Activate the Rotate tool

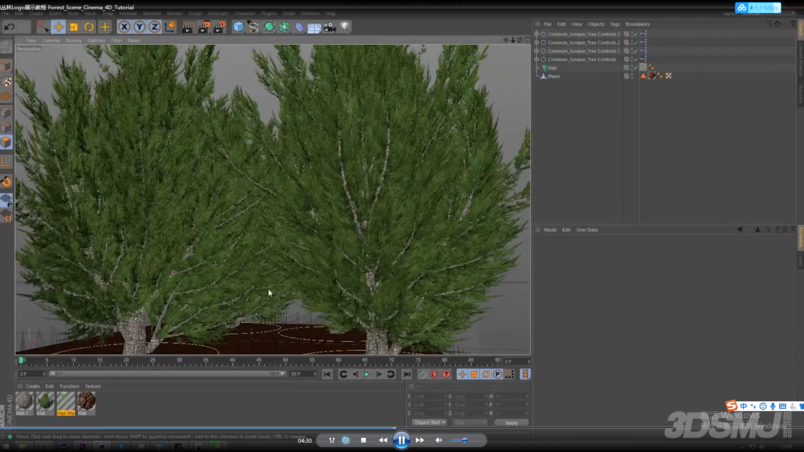pyautogui.click(x=89, y=27)
